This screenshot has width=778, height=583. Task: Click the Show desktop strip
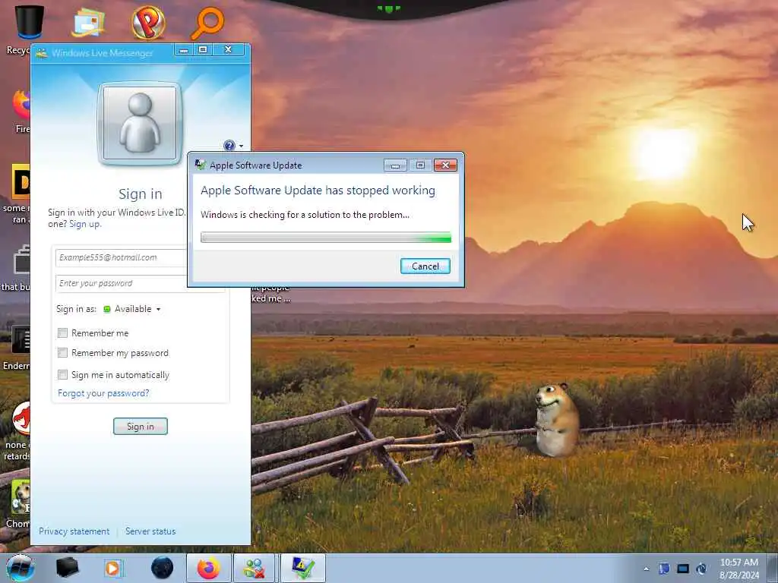tap(774, 568)
